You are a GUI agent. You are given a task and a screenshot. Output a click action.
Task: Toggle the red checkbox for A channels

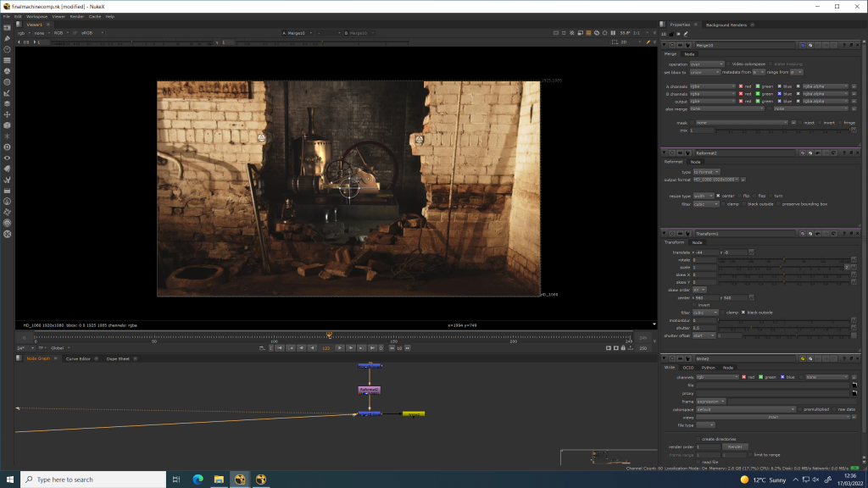(x=740, y=86)
